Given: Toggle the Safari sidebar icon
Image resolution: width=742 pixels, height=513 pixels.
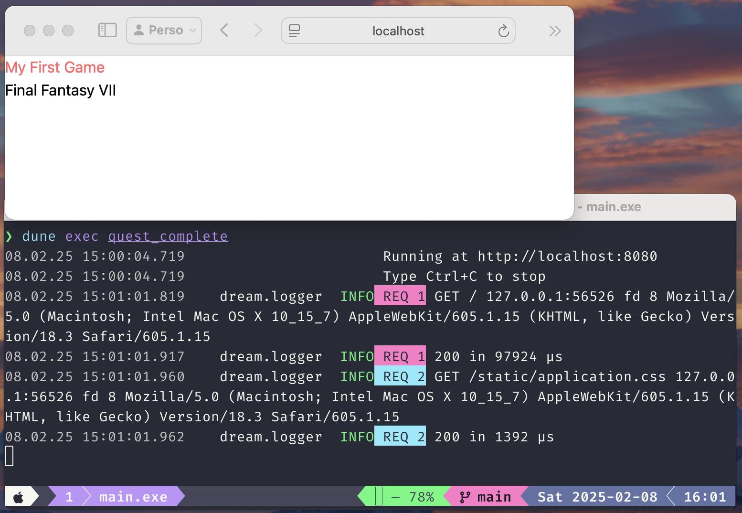Looking at the screenshot, I should pyautogui.click(x=107, y=31).
